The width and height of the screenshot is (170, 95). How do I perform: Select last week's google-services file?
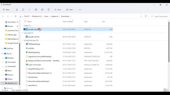[68, 37]
